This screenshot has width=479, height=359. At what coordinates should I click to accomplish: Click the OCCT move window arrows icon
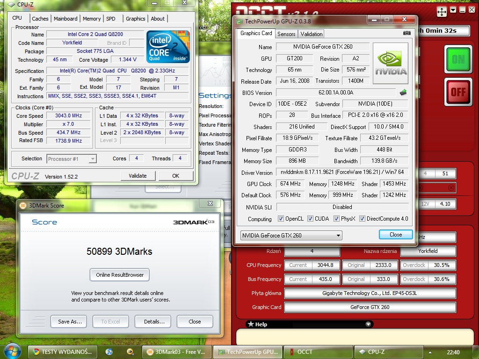pos(442,12)
